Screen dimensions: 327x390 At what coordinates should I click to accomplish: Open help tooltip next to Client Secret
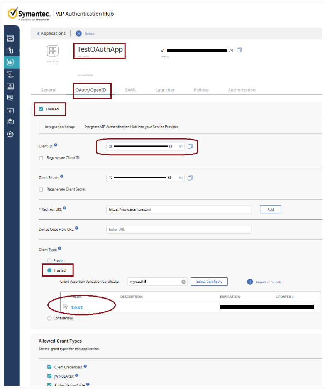(x=62, y=176)
